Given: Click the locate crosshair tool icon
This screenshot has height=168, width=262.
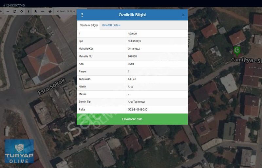Looking at the screenshot, I should coord(22,11).
